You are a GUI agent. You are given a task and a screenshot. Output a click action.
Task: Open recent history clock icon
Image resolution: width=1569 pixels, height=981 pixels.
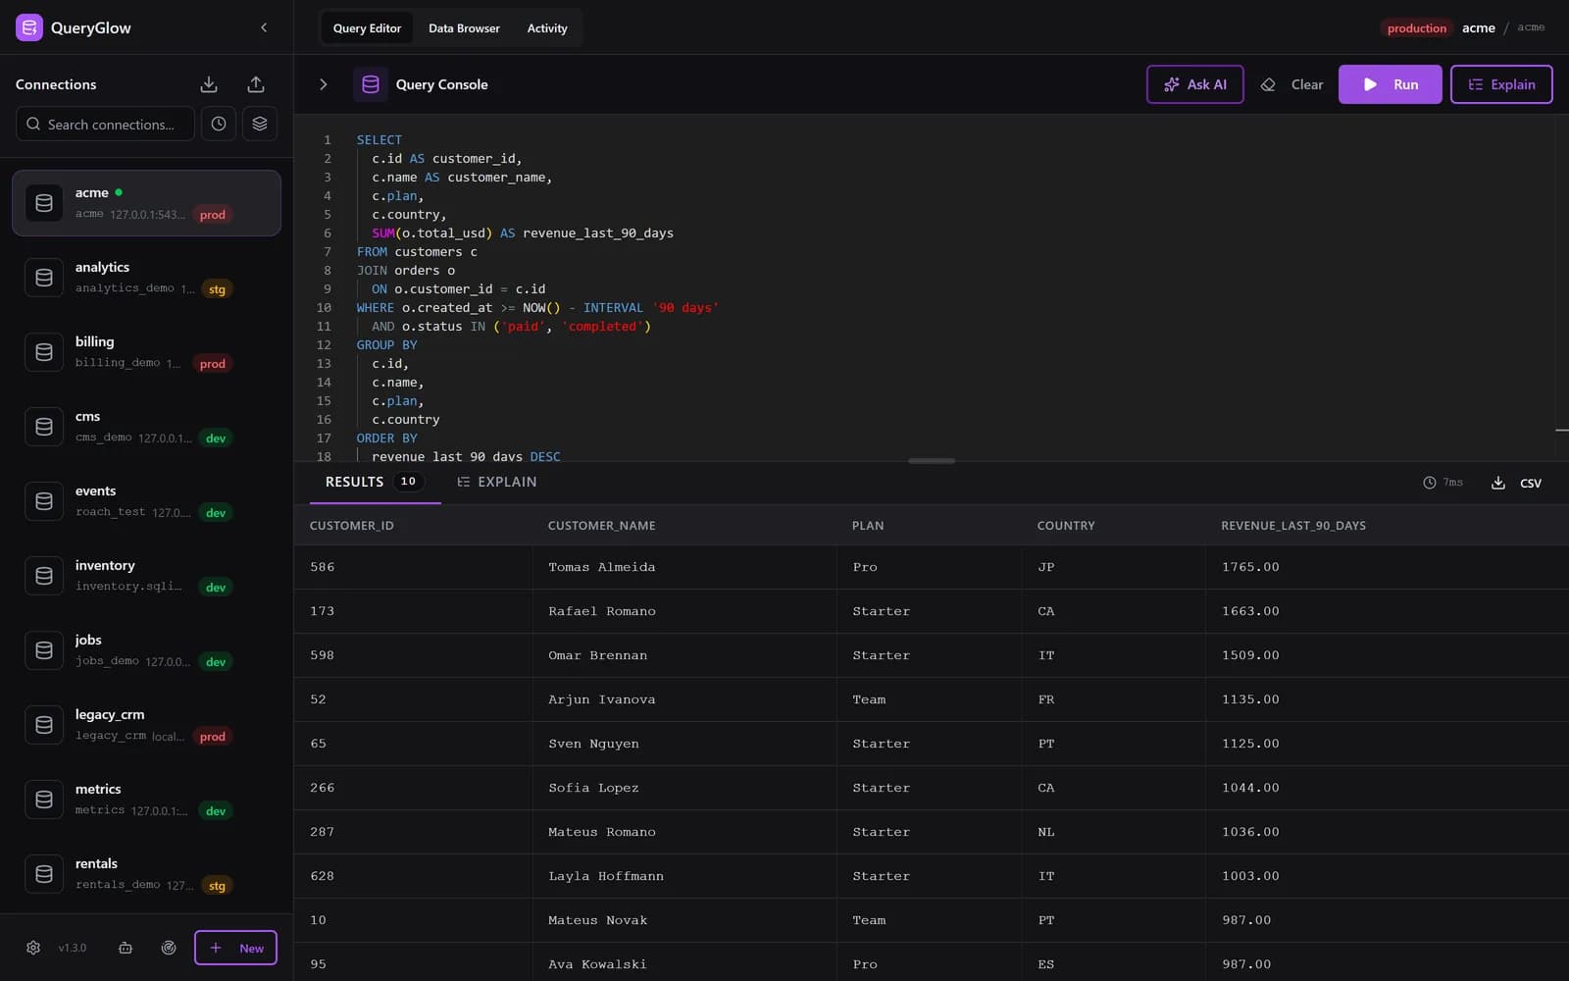(x=219, y=124)
